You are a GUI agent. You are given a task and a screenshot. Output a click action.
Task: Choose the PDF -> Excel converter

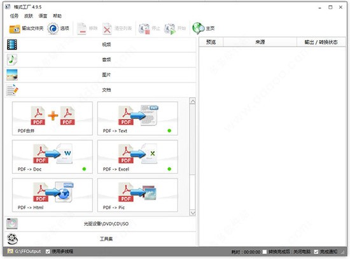(137, 157)
